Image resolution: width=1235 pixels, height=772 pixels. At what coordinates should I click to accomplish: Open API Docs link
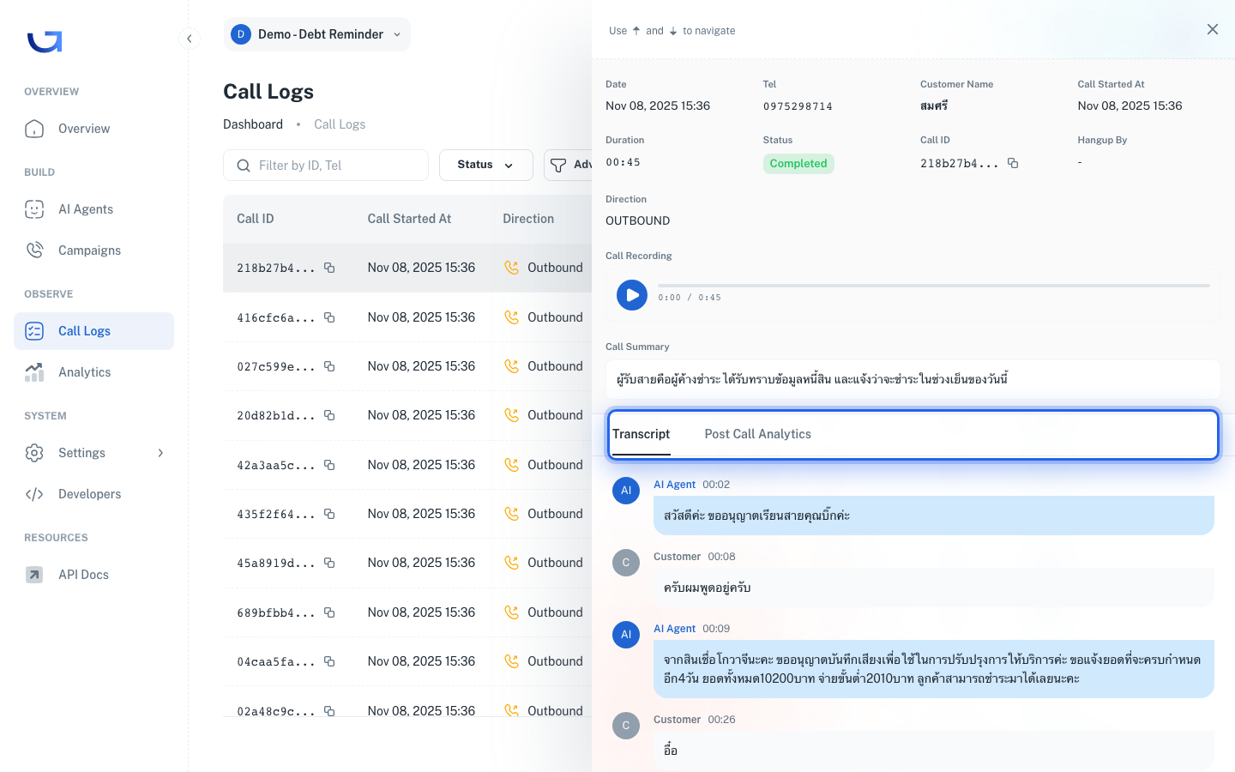click(93, 575)
